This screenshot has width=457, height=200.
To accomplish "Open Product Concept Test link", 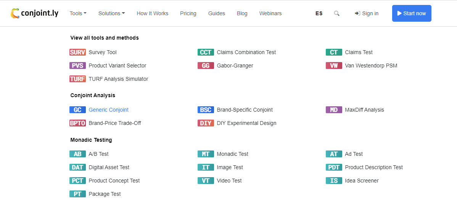I will tap(114, 181).
